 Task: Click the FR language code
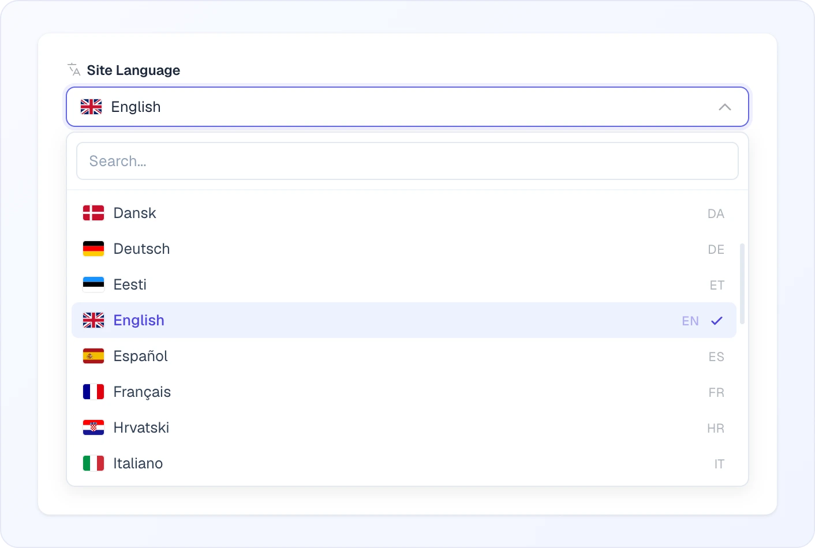716,393
